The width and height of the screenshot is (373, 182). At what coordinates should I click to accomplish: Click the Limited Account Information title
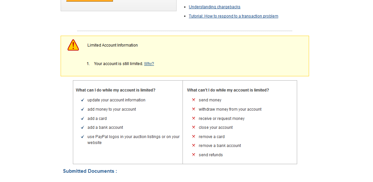[x=113, y=45]
